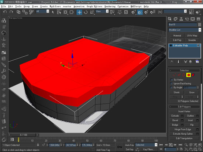Click Pin Stack icon below modifier stack

(x=172, y=61)
